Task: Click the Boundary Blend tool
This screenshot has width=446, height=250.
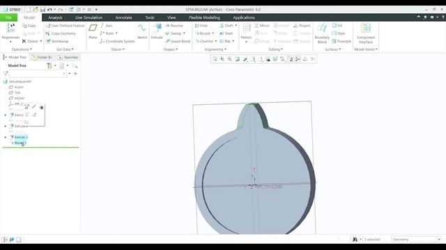Action: pyautogui.click(x=322, y=33)
